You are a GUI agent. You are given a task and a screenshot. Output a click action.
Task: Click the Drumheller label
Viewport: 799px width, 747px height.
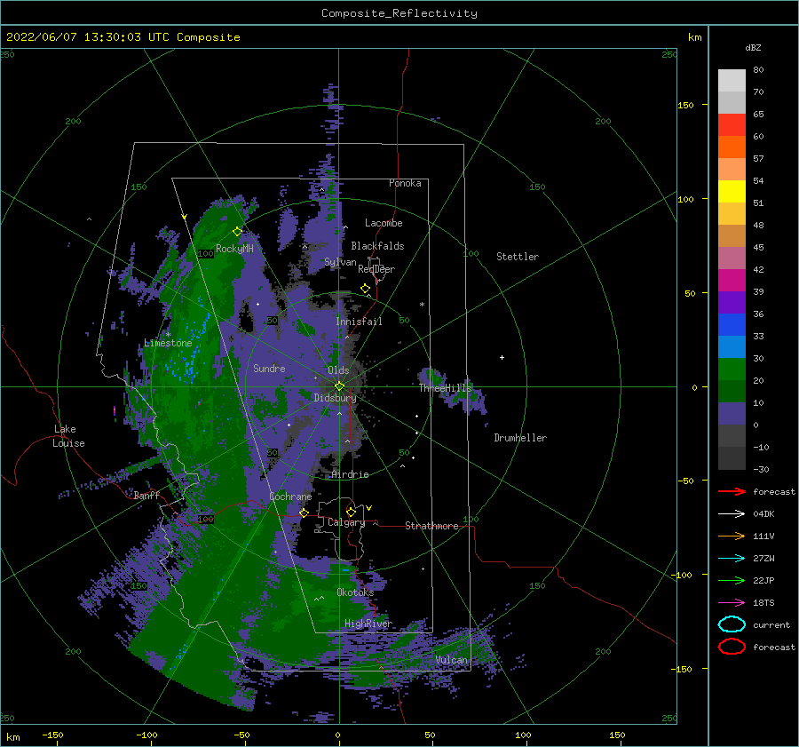point(520,438)
